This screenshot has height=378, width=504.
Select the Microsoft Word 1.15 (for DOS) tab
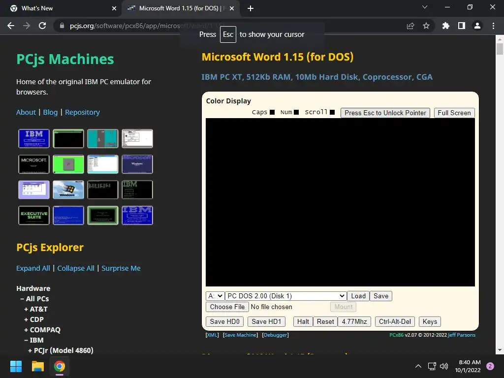tap(180, 8)
